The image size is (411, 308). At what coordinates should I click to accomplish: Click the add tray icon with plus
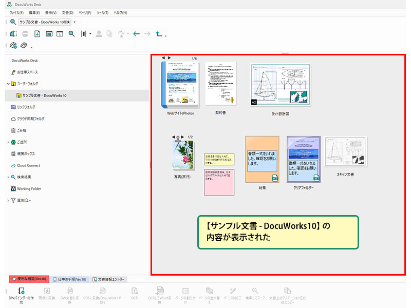[13, 46]
